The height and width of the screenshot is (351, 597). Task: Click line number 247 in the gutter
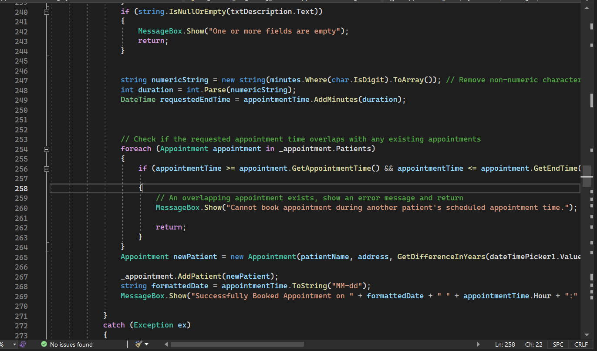(x=21, y=80)
